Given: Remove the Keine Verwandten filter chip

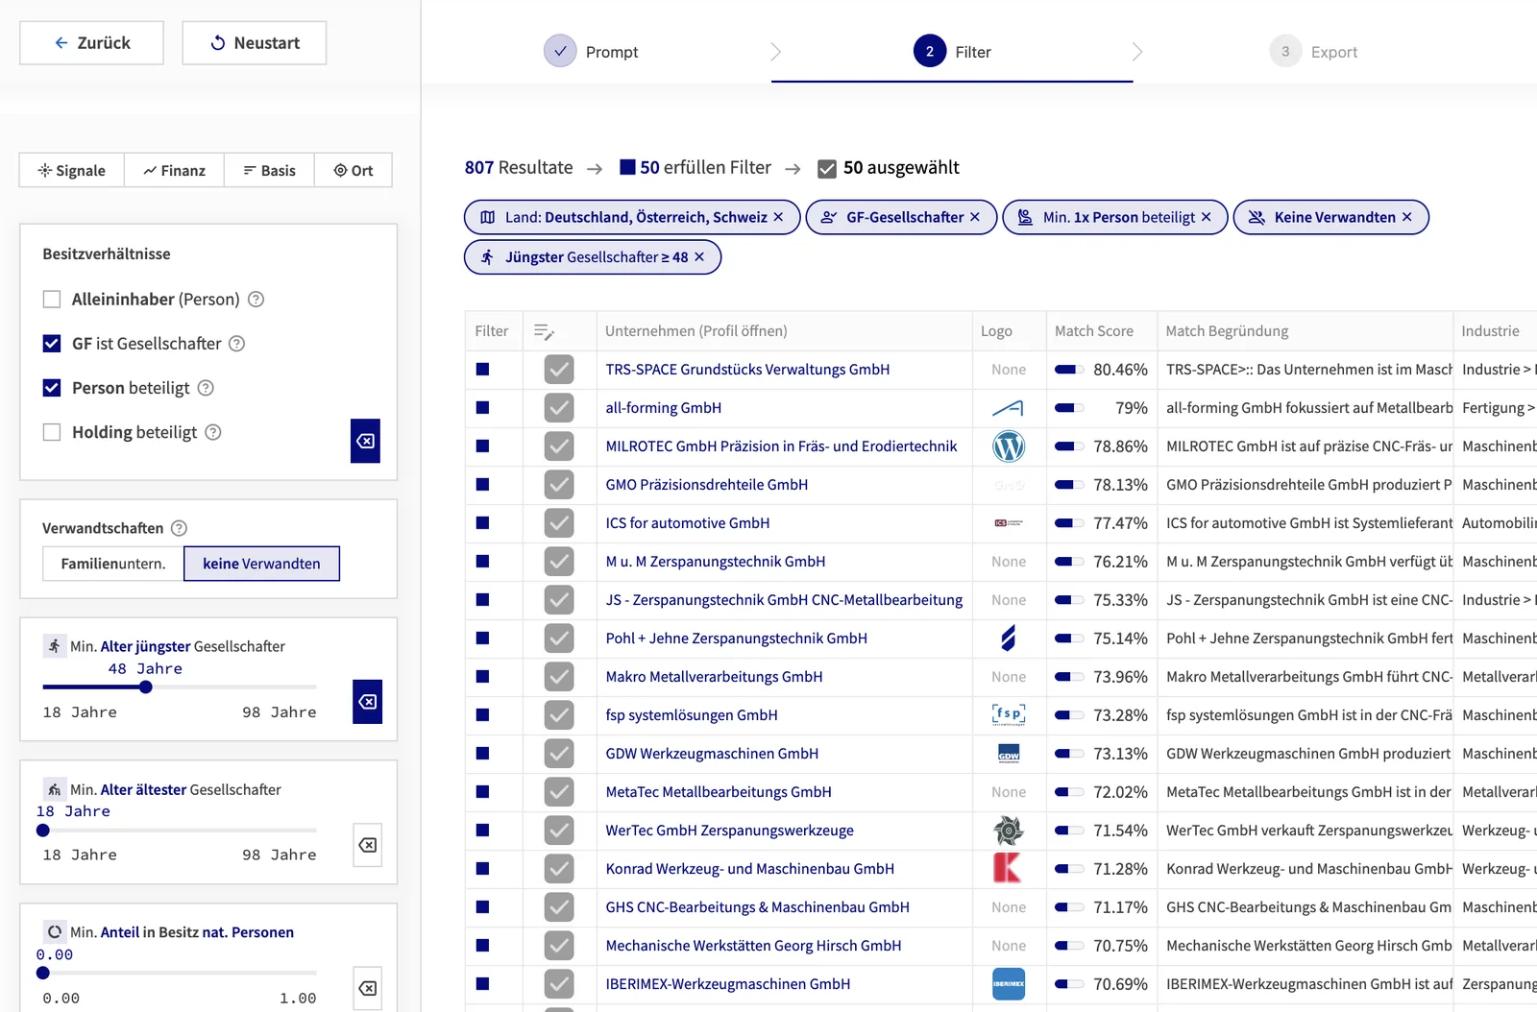Looking at the screenshot, I should point(1407,217).
